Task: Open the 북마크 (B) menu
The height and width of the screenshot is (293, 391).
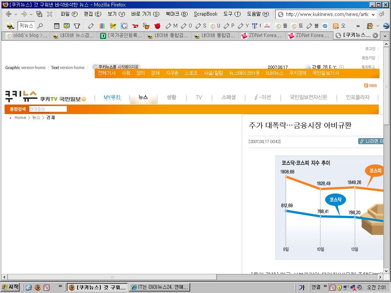Action: [x=176, y=14]
